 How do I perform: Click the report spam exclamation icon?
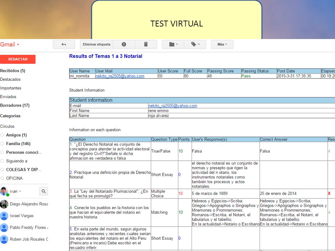coord(124,44)
